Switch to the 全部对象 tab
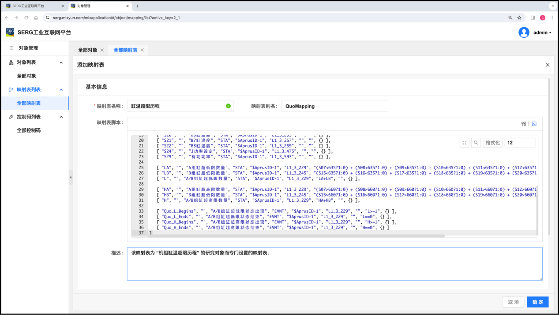 pyautogui.click(x=87, y=50)
